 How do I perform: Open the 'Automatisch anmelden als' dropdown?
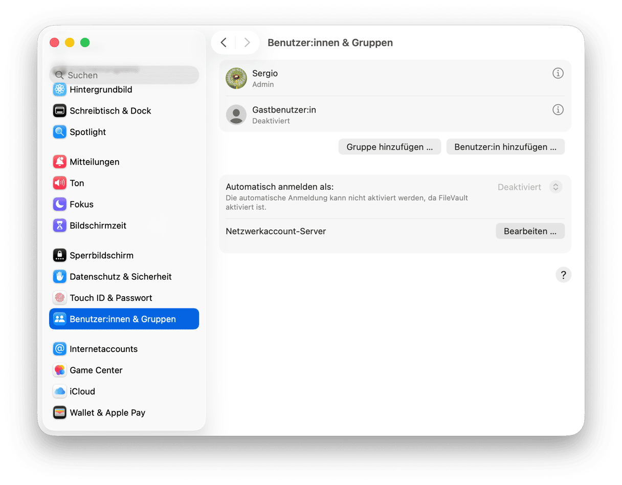tap(556, 187)
